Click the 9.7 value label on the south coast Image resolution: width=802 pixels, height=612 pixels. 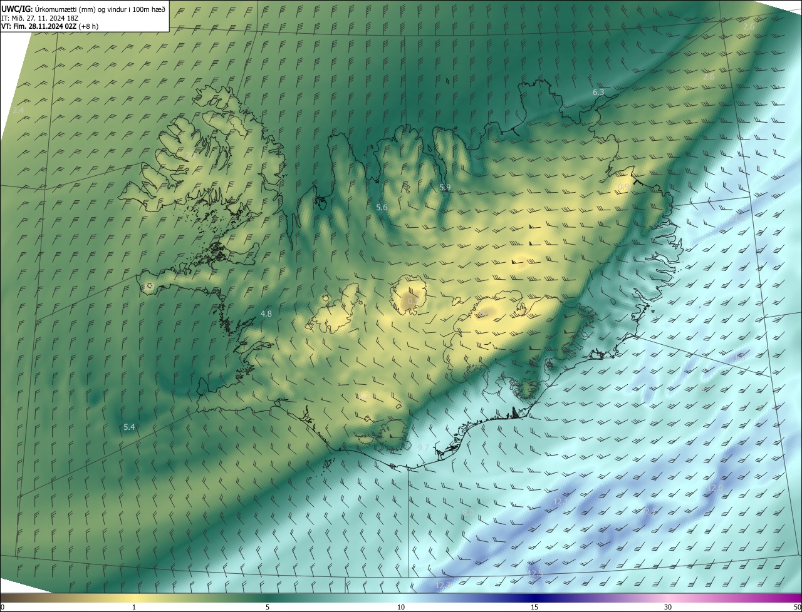[424, 447]
